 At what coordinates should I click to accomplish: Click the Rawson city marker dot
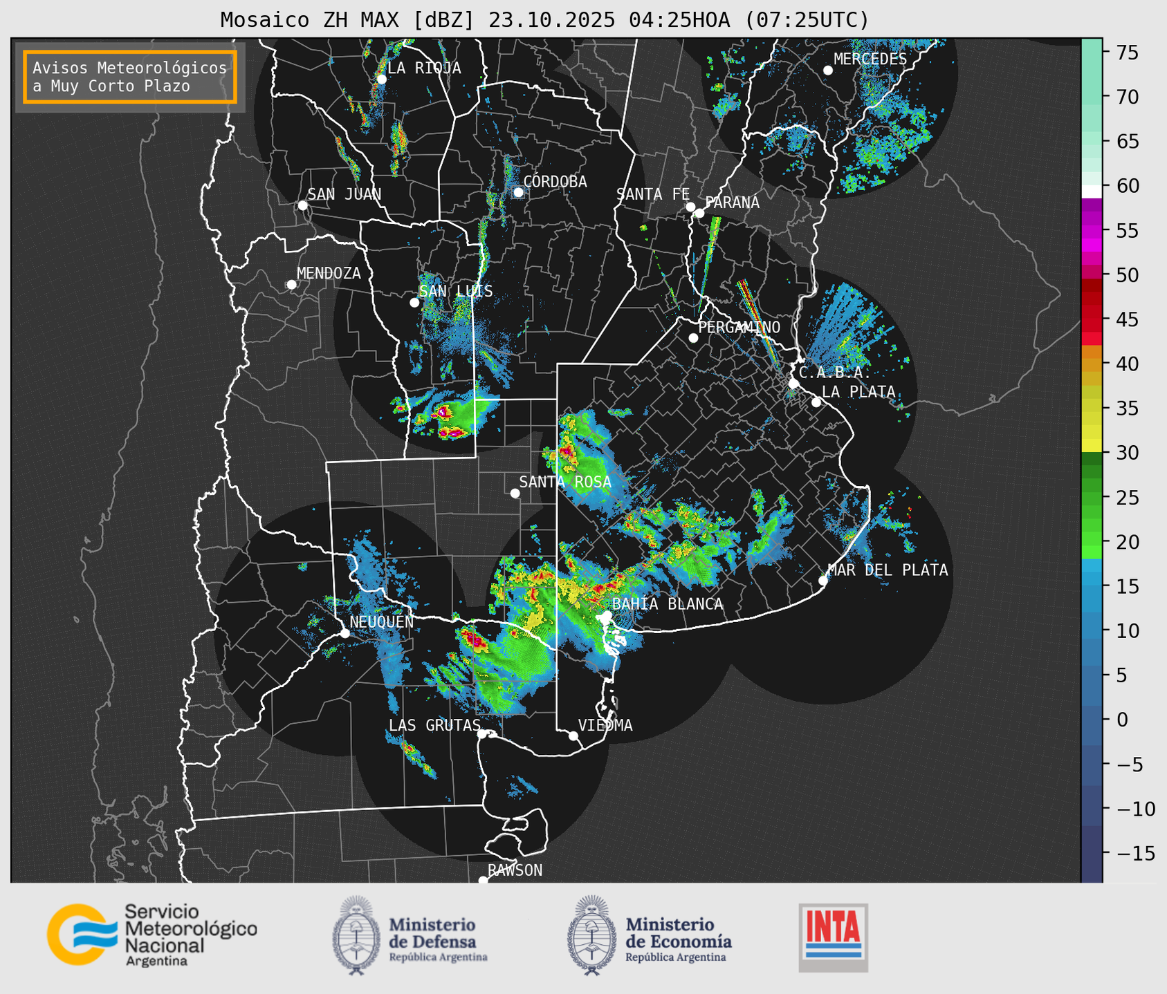point(483,881)
